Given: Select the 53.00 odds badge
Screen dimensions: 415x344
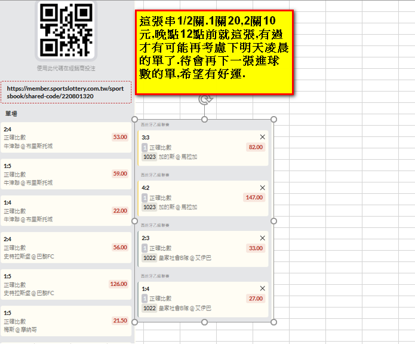Looking at the screenshot, I should click(120, 137).
